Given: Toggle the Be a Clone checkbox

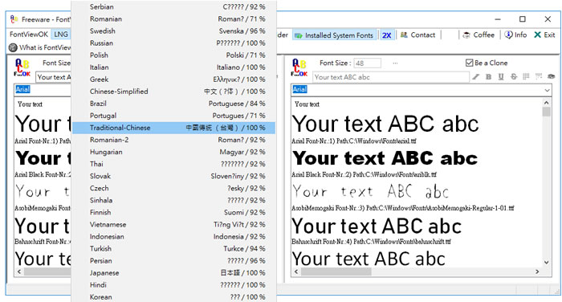Looking at the screenshot, I should pos(469,63).
